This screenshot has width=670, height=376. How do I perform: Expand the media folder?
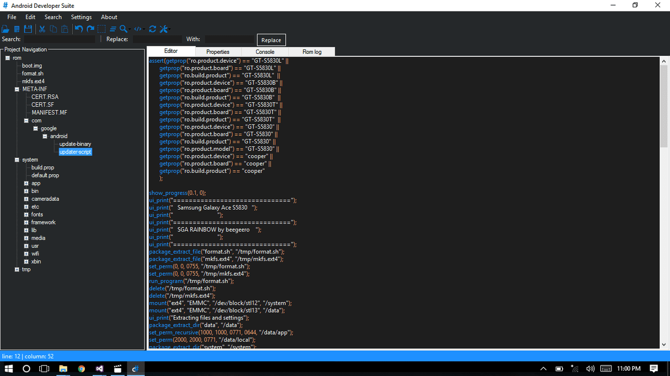pyautogui.click(x=26, y=238)
